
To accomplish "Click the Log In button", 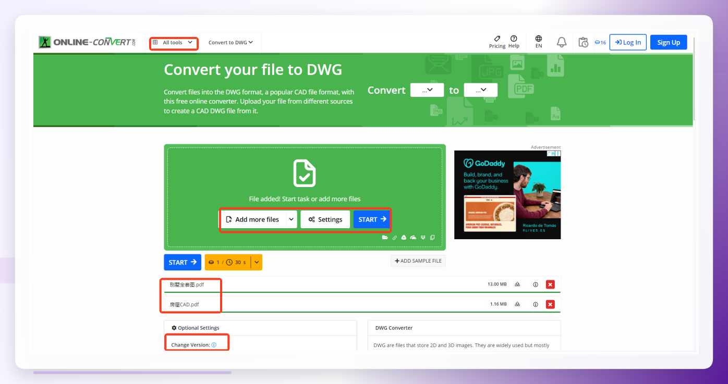I will point(628,42).
